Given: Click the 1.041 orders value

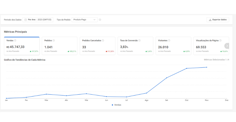Looking at the screenshot, I should click(x=49, y=47).
